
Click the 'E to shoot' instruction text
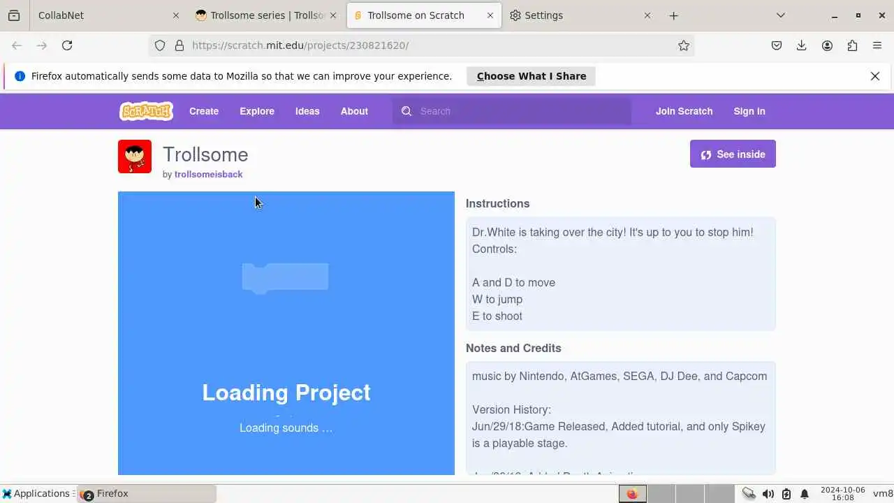497,316
